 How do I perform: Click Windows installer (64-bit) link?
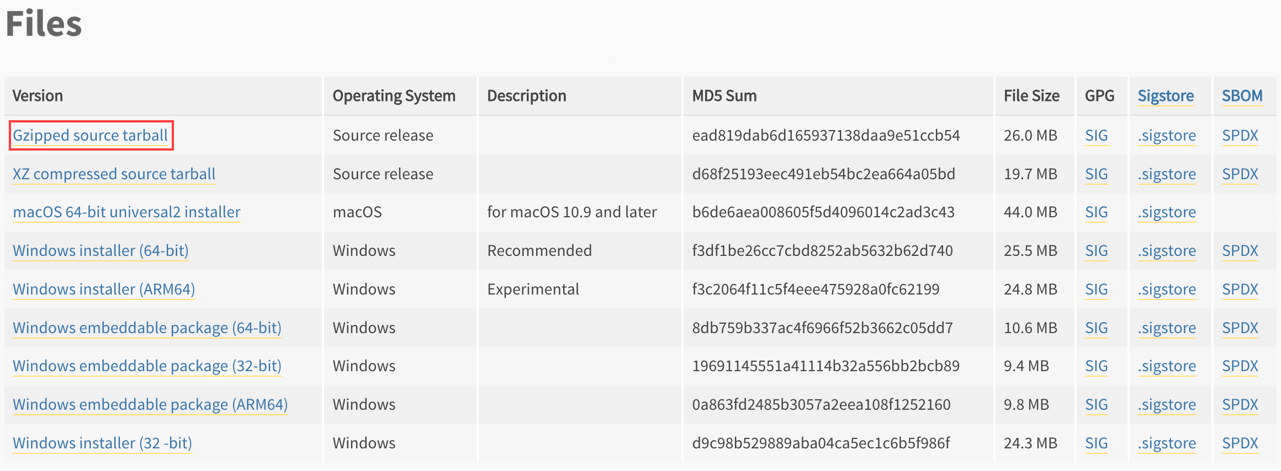click(100, 251)
